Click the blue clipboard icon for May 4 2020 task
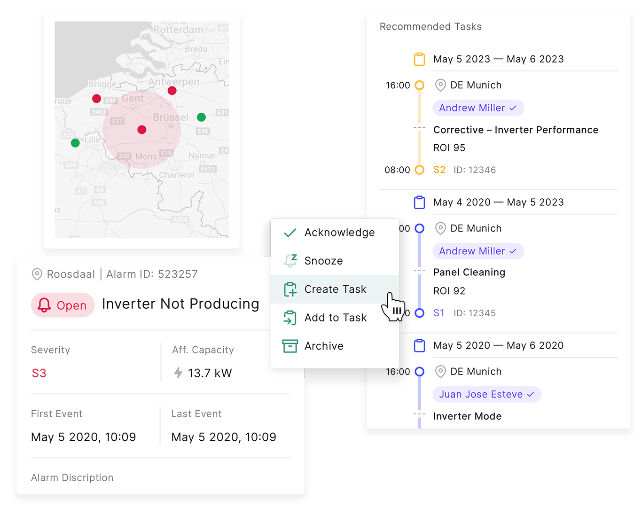Screen dimensions: 642x507 coord(419,203)
